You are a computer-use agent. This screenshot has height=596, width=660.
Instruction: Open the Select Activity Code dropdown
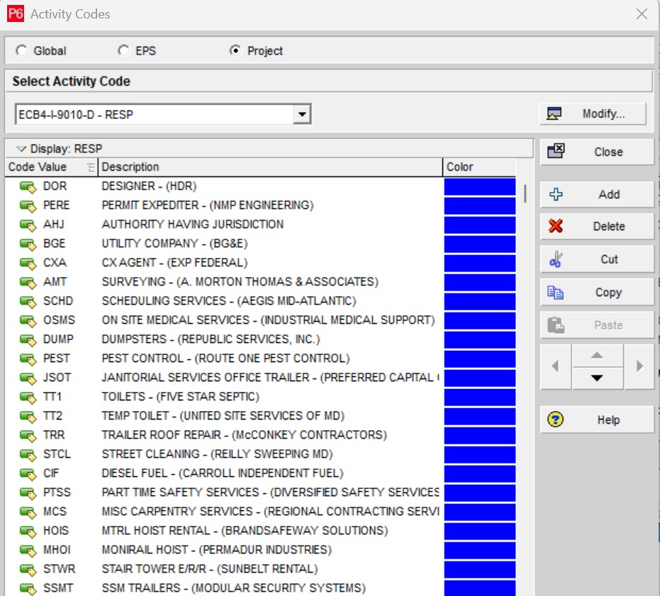[x=302, y=114]
